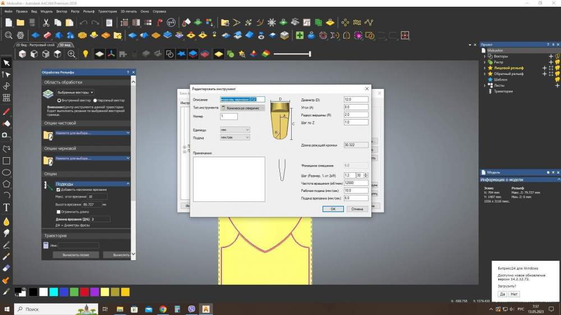Pick the cyan color swatch in palette
The image size is (561, 315).
pos(53,292)
